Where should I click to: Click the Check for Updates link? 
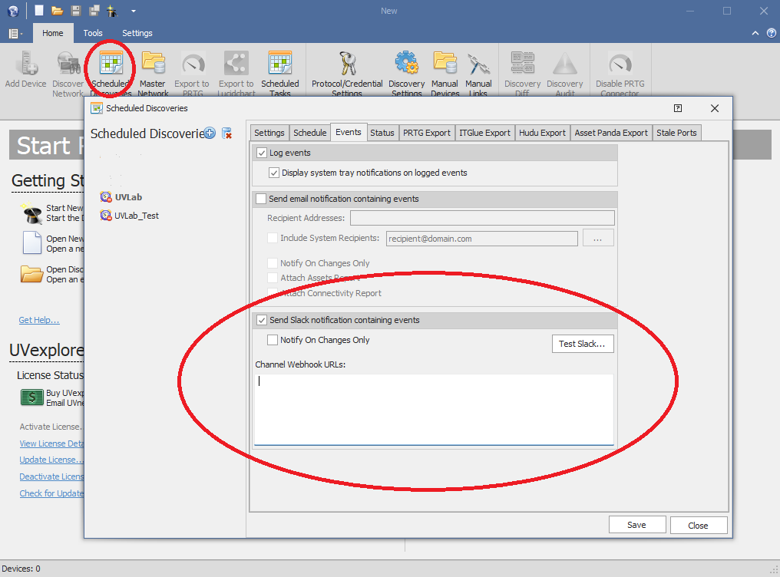tap(51, 493)
